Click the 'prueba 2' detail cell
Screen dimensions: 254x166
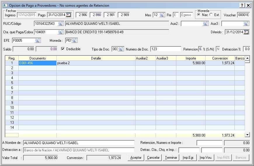[x=96, y=63]
